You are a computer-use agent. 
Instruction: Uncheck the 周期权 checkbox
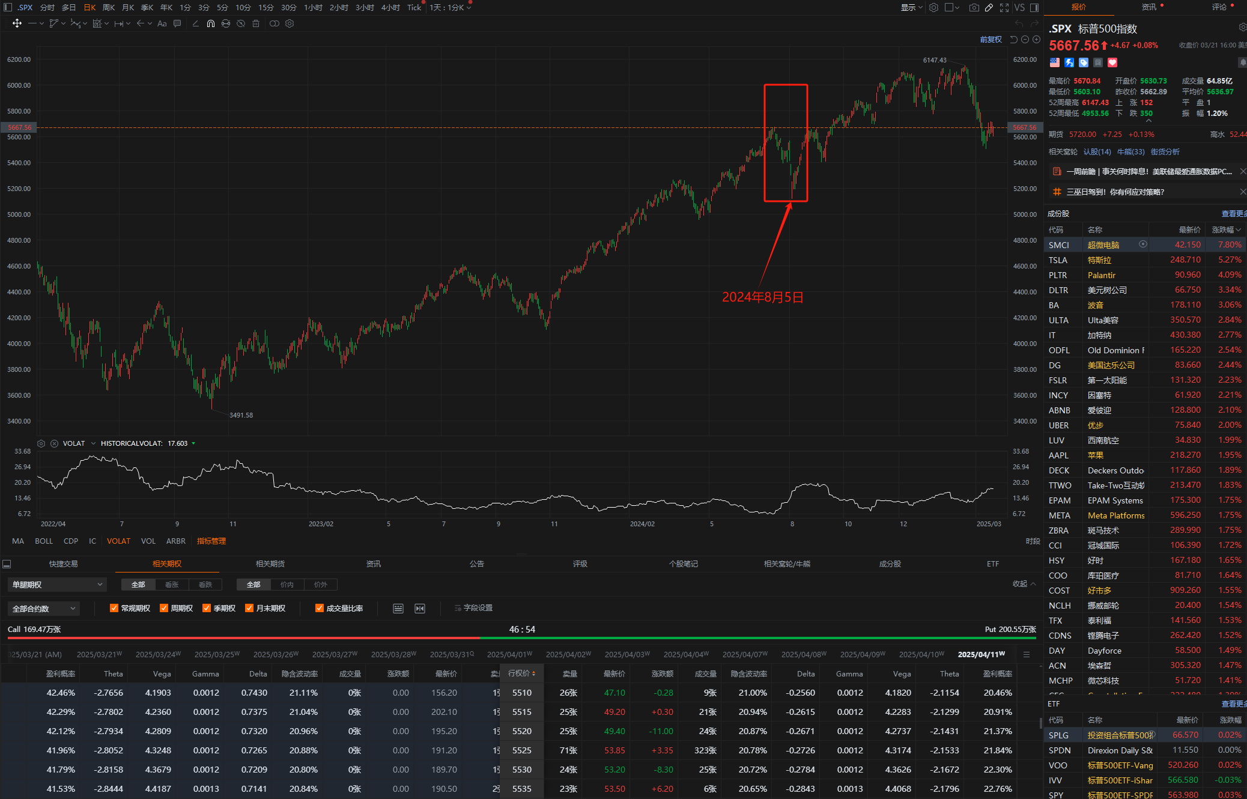pos(164,608)
